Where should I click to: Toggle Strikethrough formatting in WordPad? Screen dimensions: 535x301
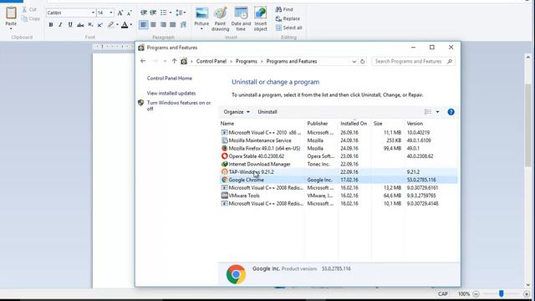click(80, 24)
